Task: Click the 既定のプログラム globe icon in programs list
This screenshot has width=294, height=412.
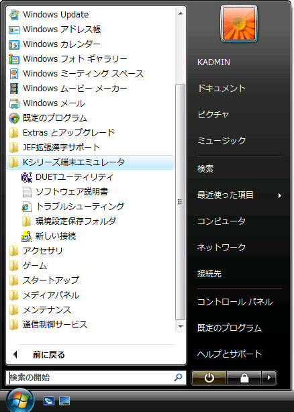Action: tap(14, 118)
